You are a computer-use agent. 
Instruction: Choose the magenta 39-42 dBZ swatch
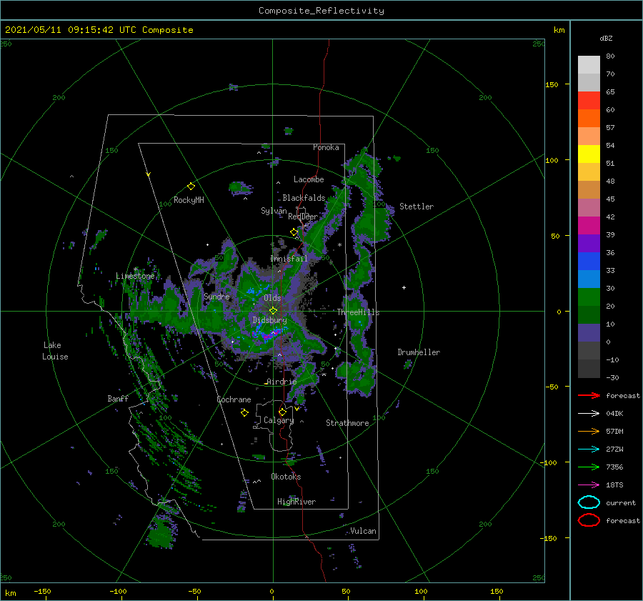click(589, 225)
